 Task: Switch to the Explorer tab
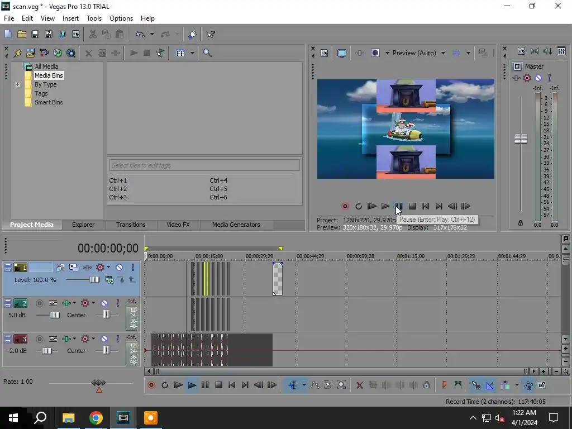[x=83, y=225]
